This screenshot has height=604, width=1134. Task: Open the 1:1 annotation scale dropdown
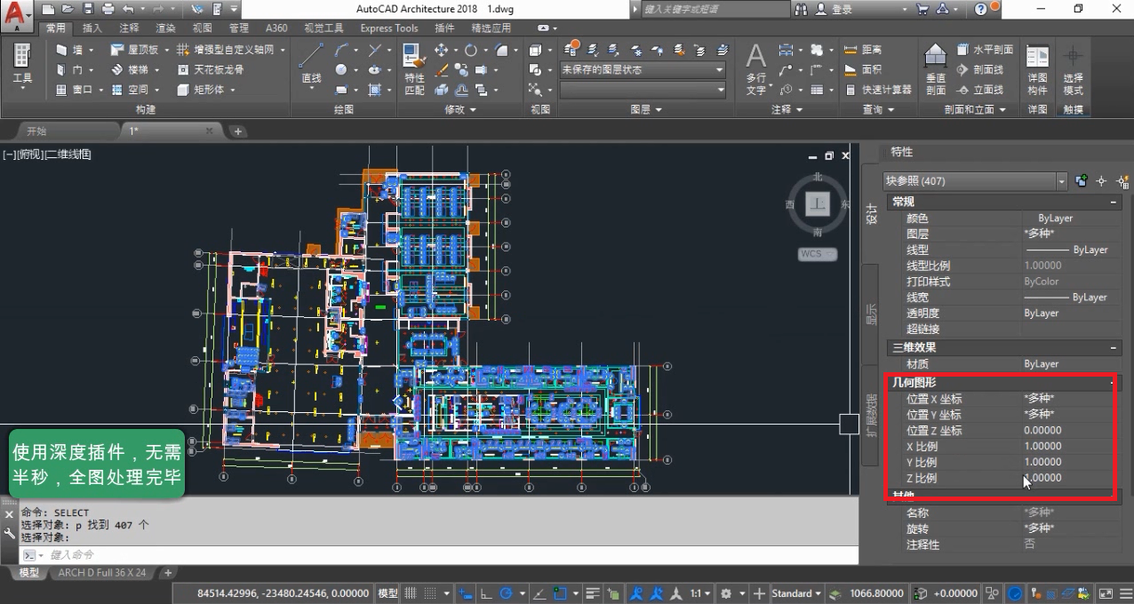coord(701,593)
